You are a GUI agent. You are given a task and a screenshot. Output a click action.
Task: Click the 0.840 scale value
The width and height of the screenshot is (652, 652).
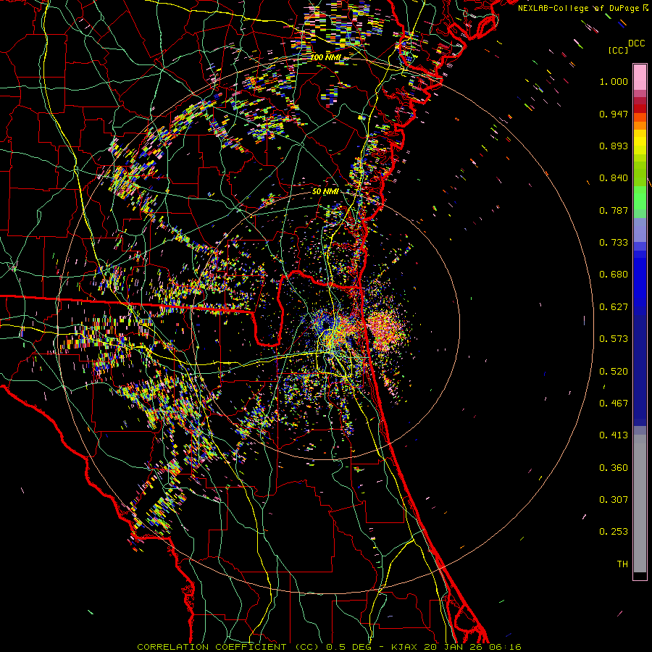pos(614,178)
